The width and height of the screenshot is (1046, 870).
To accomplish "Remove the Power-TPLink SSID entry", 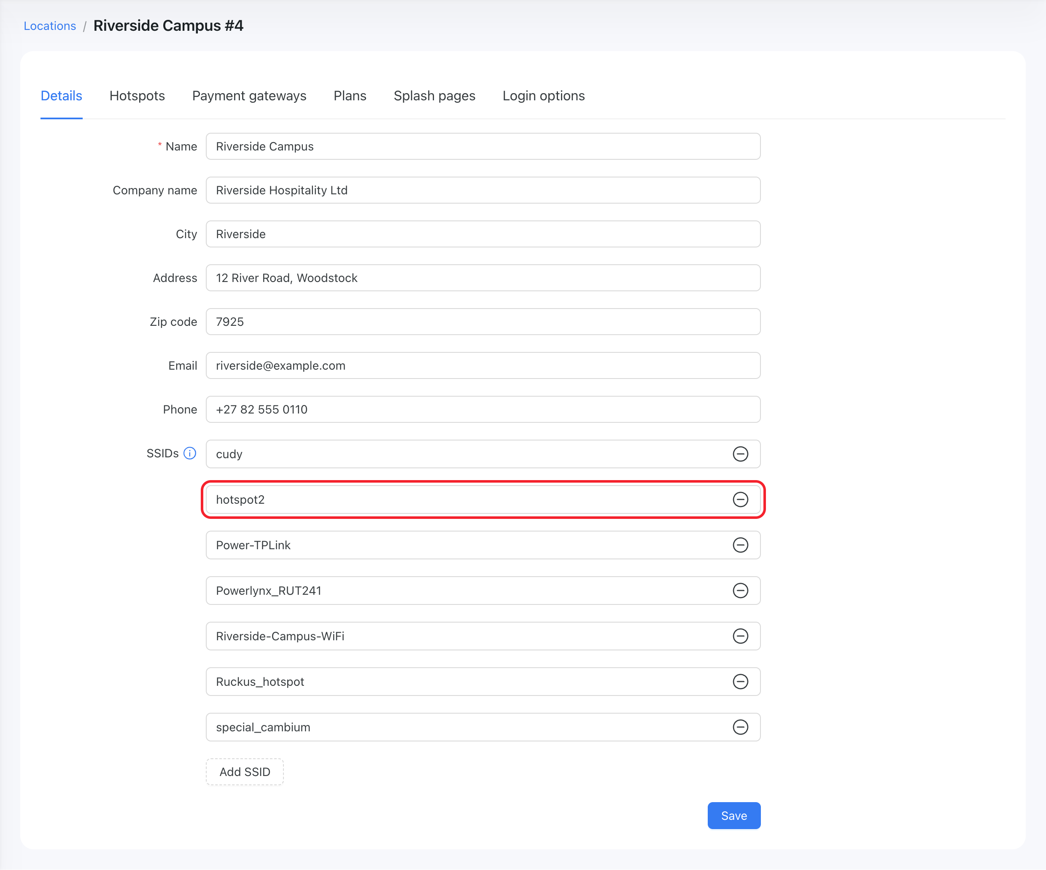I will coord(740,545).
